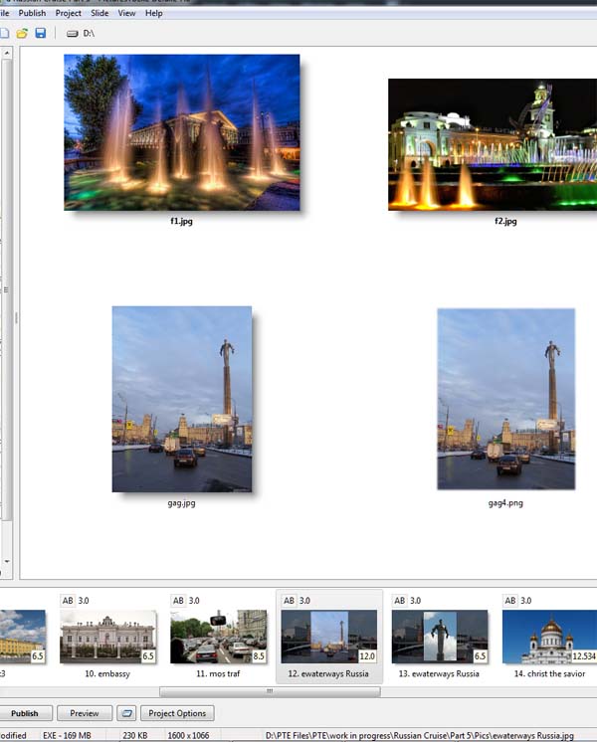Click the New project icon
Image resolution: width=597 pixels, height=742 pixels.
pos(4,33)
